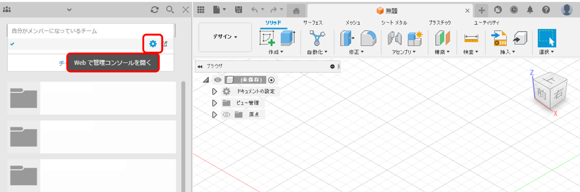Open notifications bell

pos(530,10)
